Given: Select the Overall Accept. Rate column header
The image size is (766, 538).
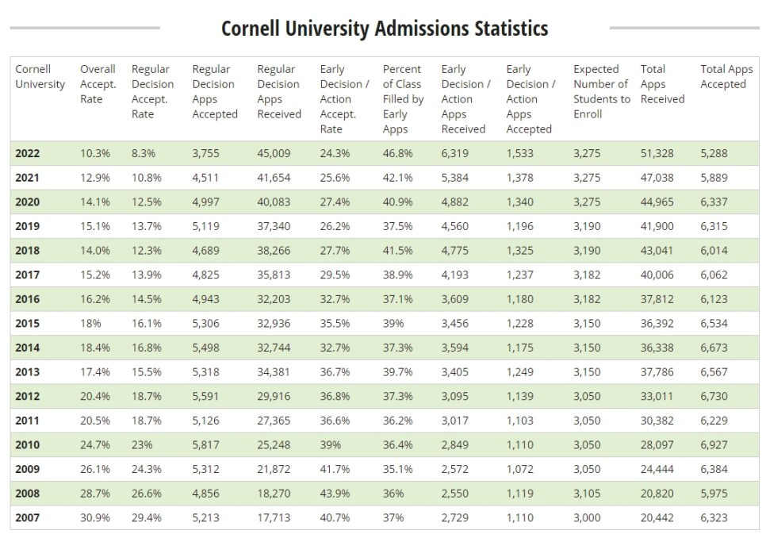Looking at the screenshot, I should tap(98, 84).
